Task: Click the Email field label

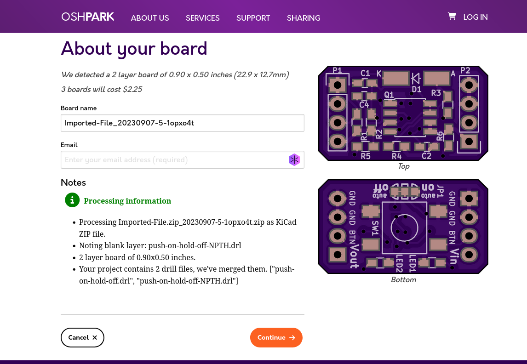Action: click(69, 145)
